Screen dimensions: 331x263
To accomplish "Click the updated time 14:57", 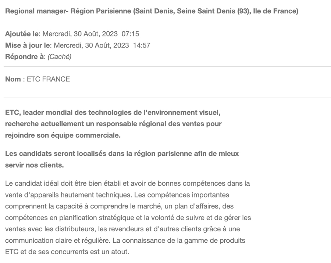I will [142, 45].
